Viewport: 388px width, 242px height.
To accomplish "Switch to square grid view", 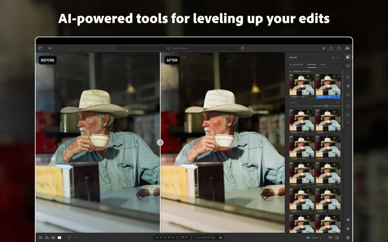I will pyautogui.click(x=47, y=237).
